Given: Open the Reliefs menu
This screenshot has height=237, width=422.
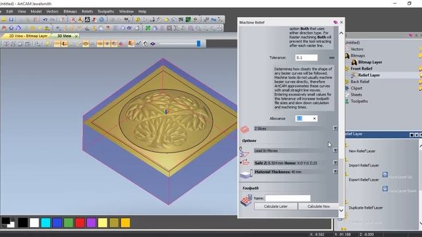Looking at the screenshot, I should 87,12.
